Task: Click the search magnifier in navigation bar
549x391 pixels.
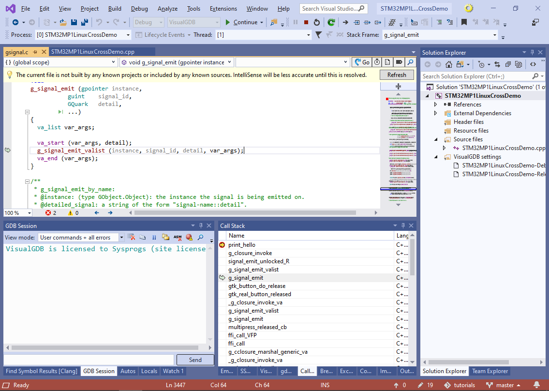Action: (410, 62)
